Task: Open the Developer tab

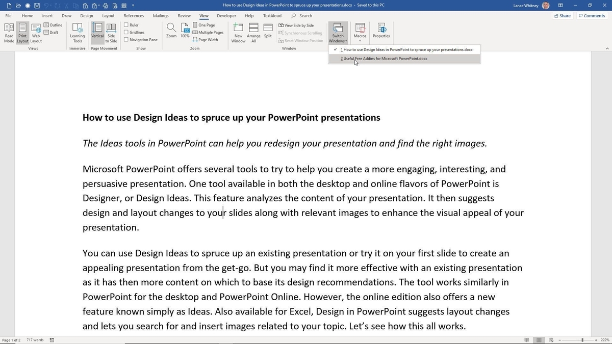Action: (226, 16)
